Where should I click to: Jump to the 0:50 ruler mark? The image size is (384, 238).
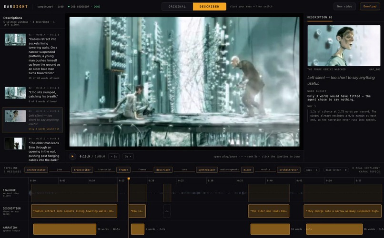pos(329,180)
